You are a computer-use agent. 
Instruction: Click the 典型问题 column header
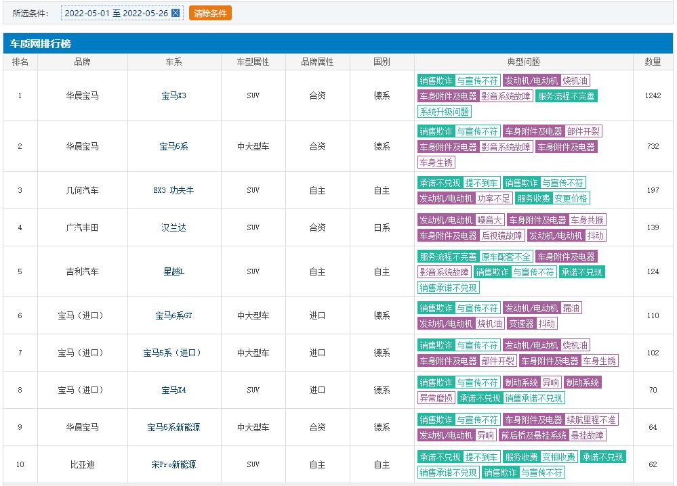pos(523,62)
